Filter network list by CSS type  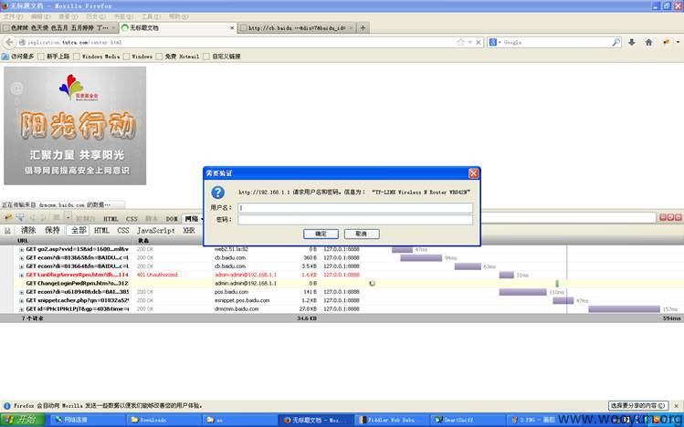pos(123,231)
